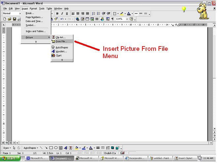
Task: Select the Line drawing tool
Action: (41, 148)
